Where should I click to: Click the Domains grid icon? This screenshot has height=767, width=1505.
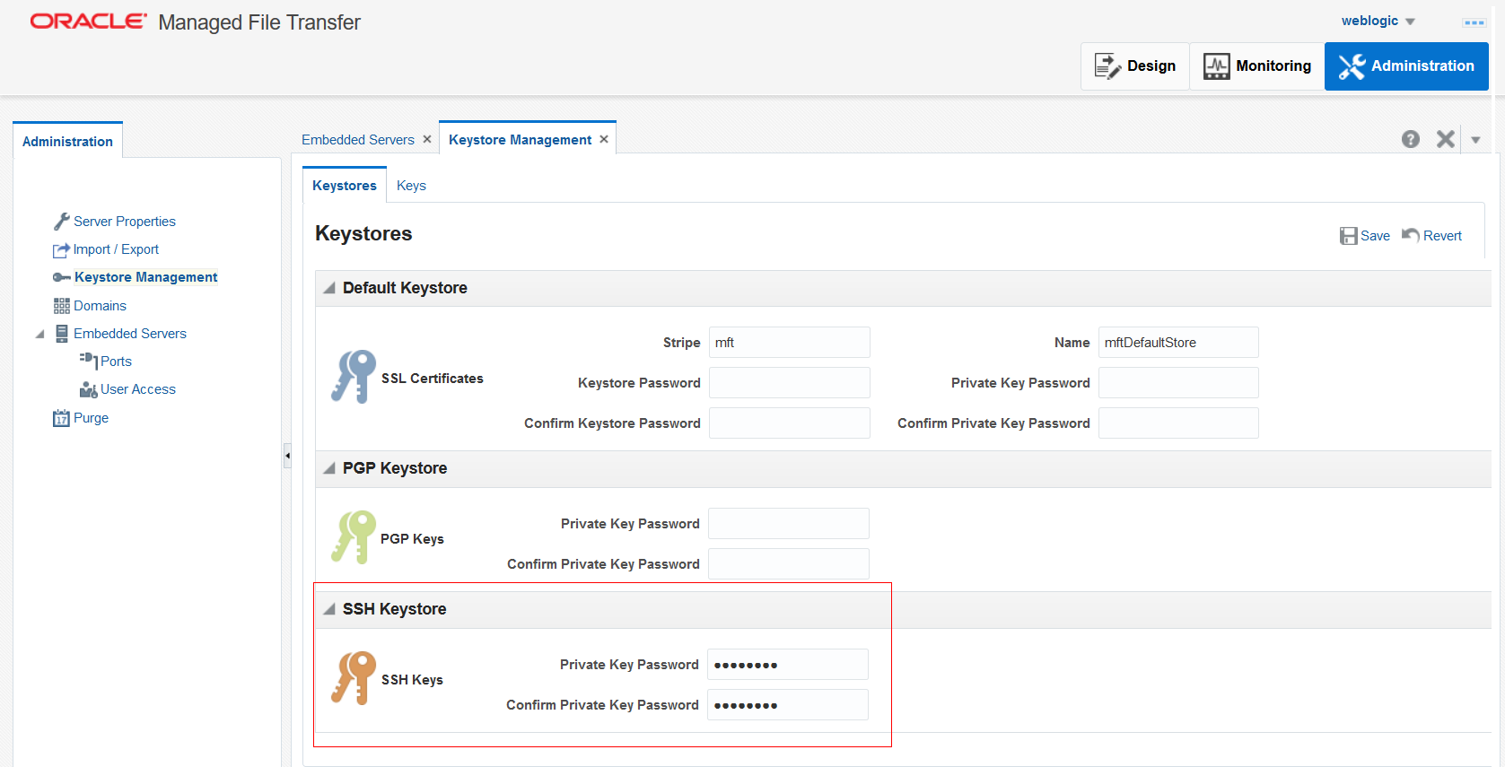[61, 306]
